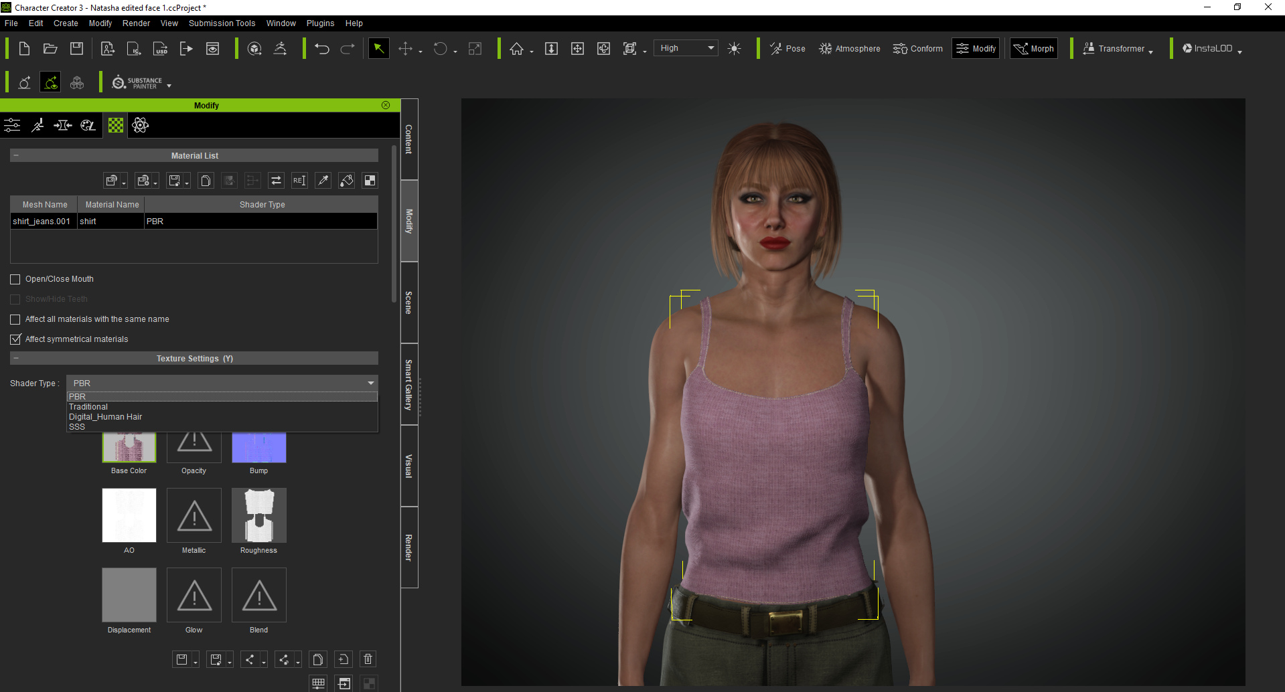
Task: Switch to the Content side tab
Action: (409, 139)
